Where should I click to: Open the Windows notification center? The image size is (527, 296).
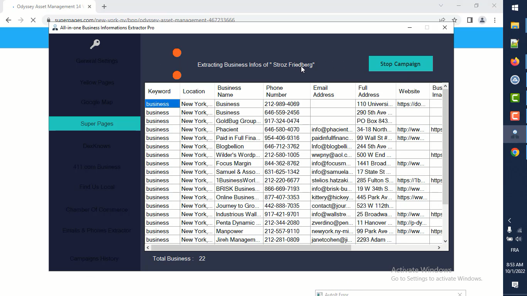click(515, 285)
